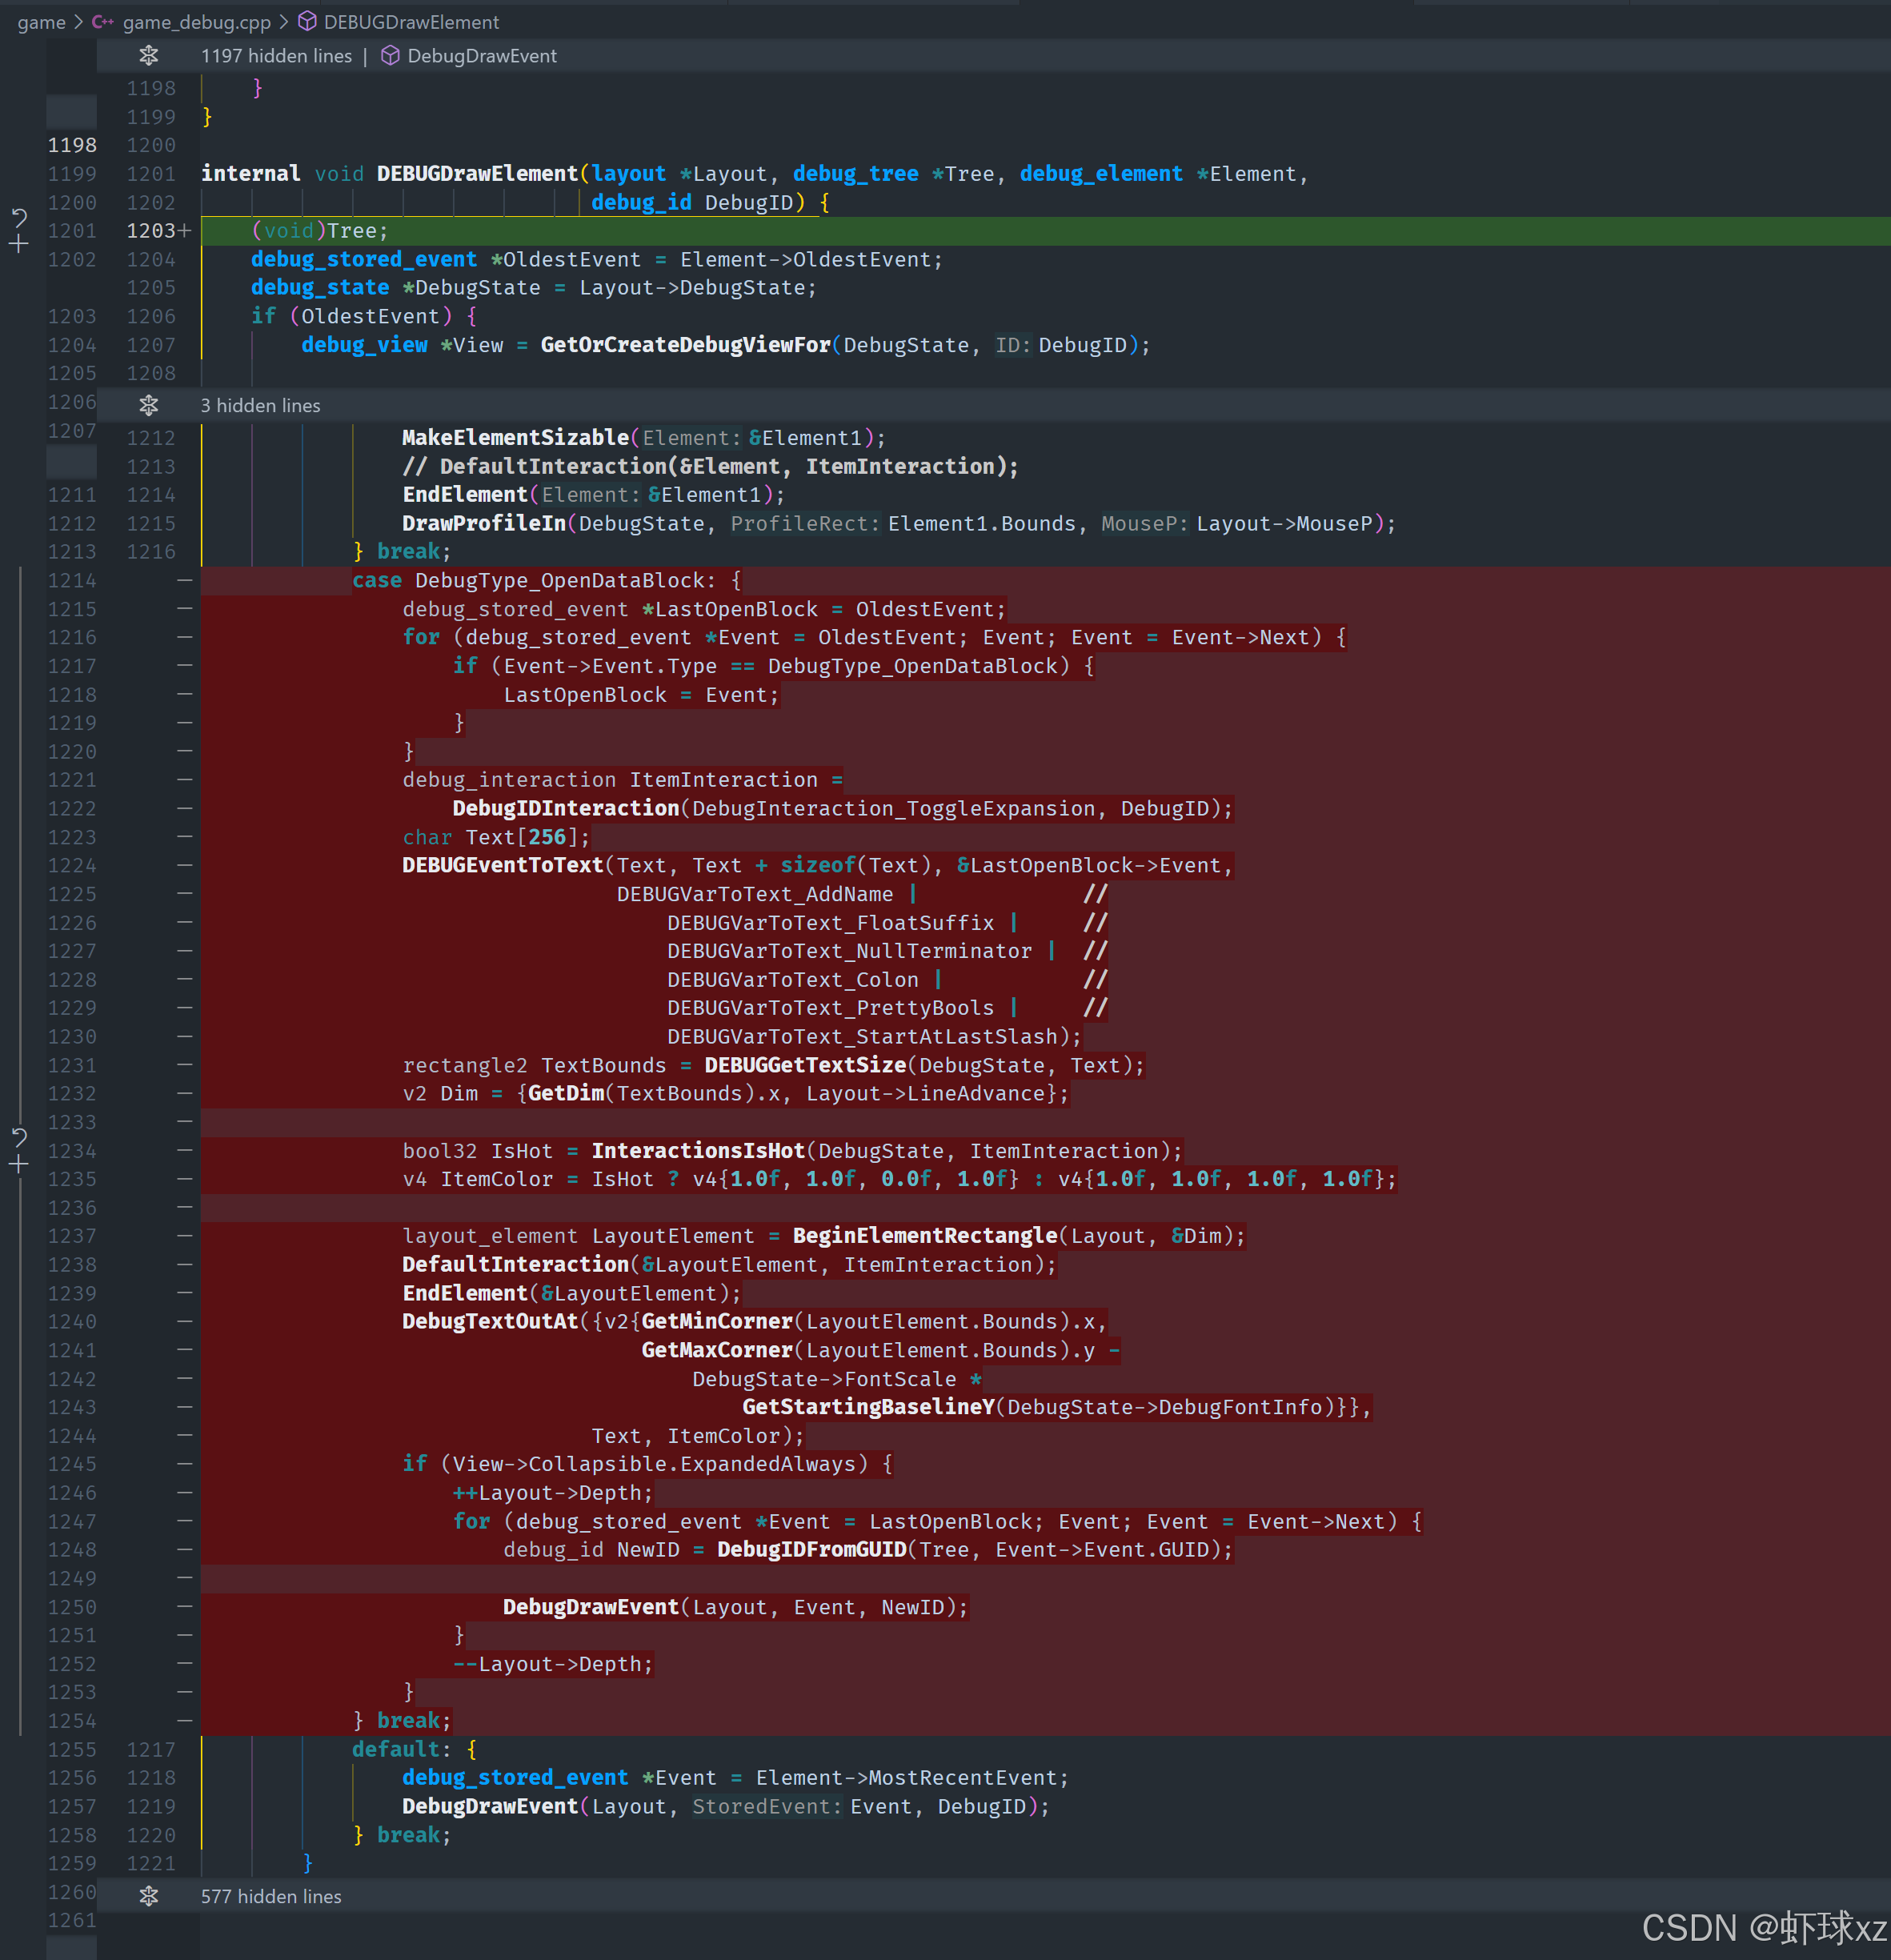Click the minus marker on deleted line 1214
1891x1960 pixels.
point(185,580)
